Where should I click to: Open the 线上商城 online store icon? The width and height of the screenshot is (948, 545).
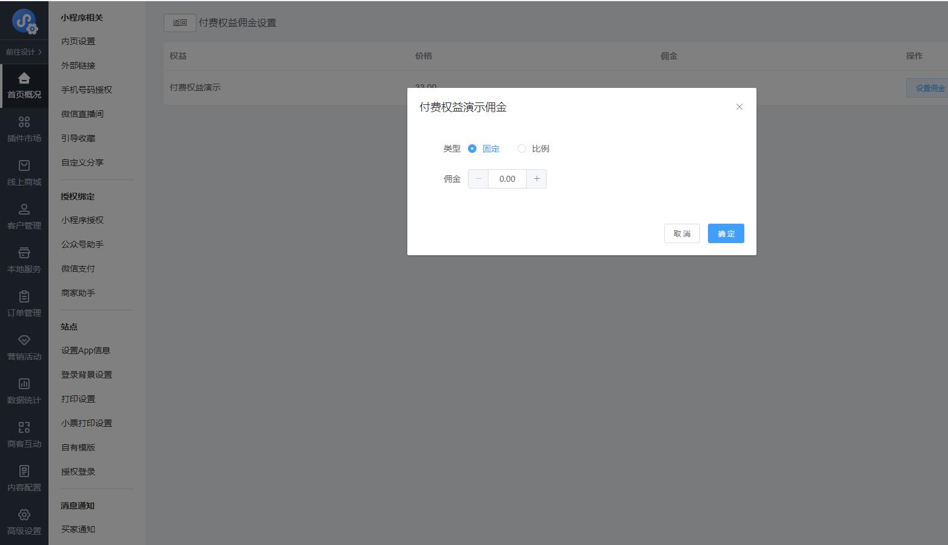click(x=24, y=166)
